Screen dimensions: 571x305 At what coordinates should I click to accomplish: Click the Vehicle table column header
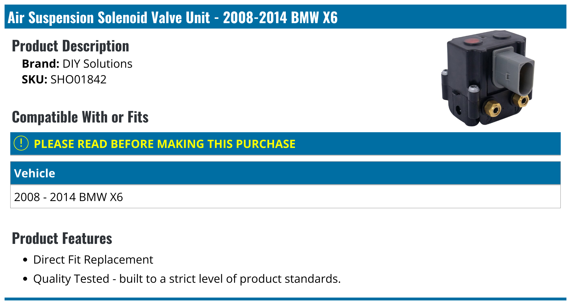pyautogui.click(x=35, y=173)
